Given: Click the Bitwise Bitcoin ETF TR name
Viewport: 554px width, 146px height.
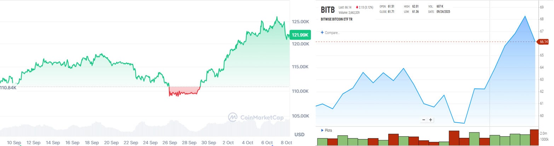Looking at the screenshot, I should pyautogui.click(x=336, y=19).
